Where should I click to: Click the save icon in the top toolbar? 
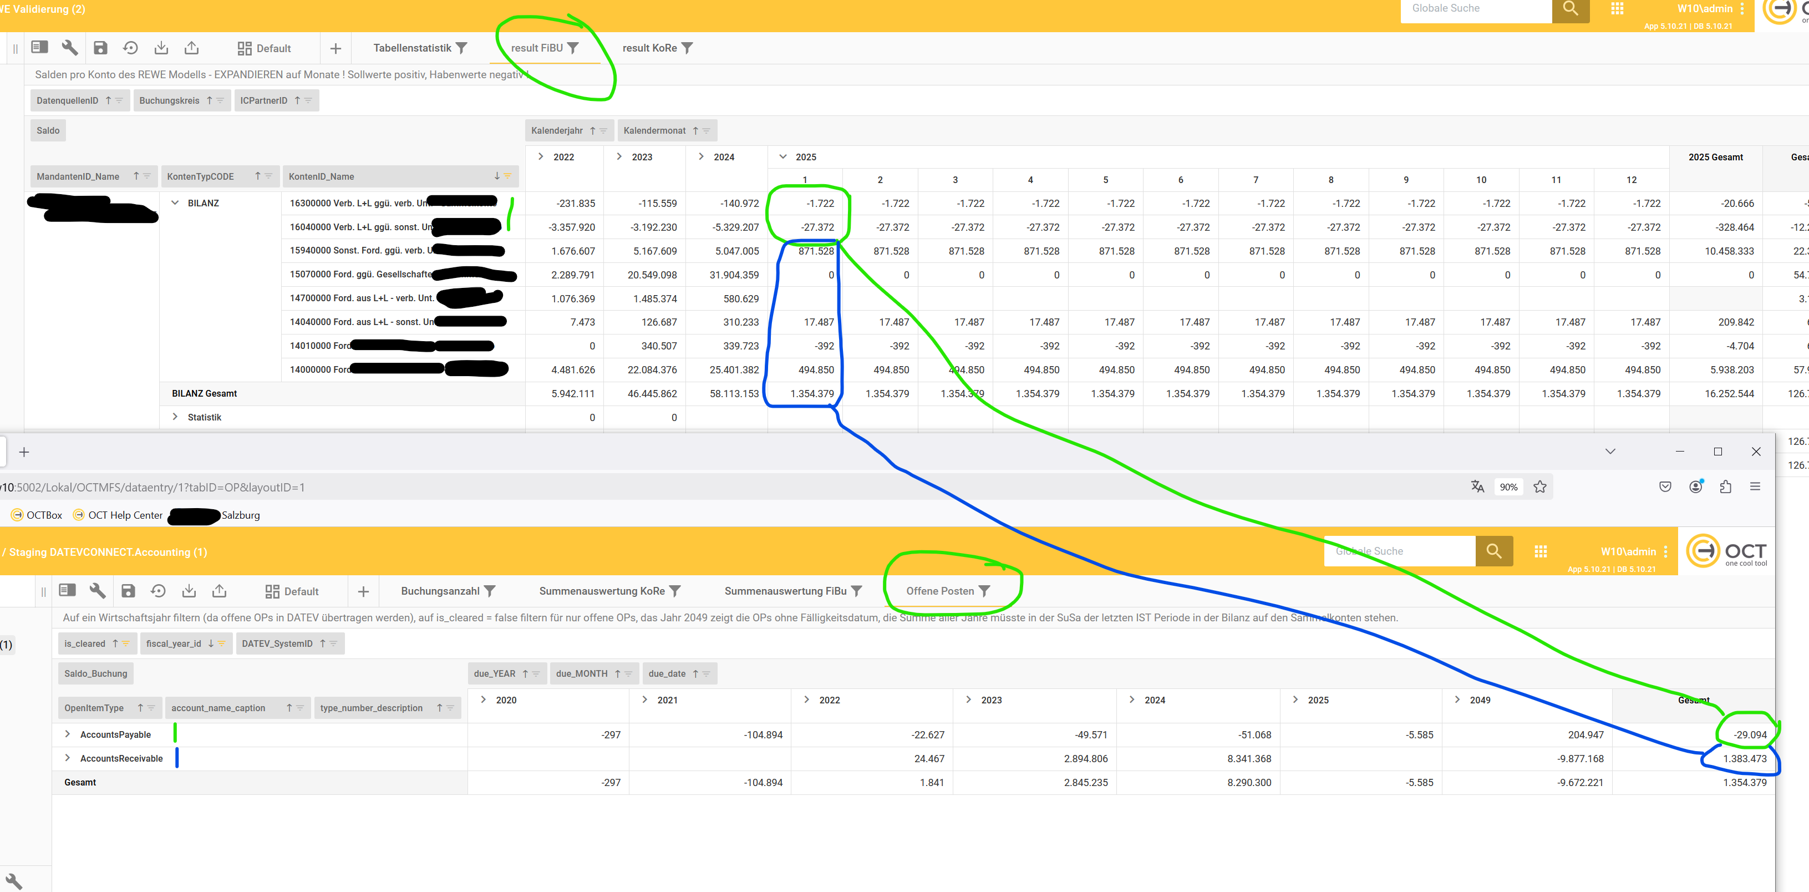click(x=100, y=48)
